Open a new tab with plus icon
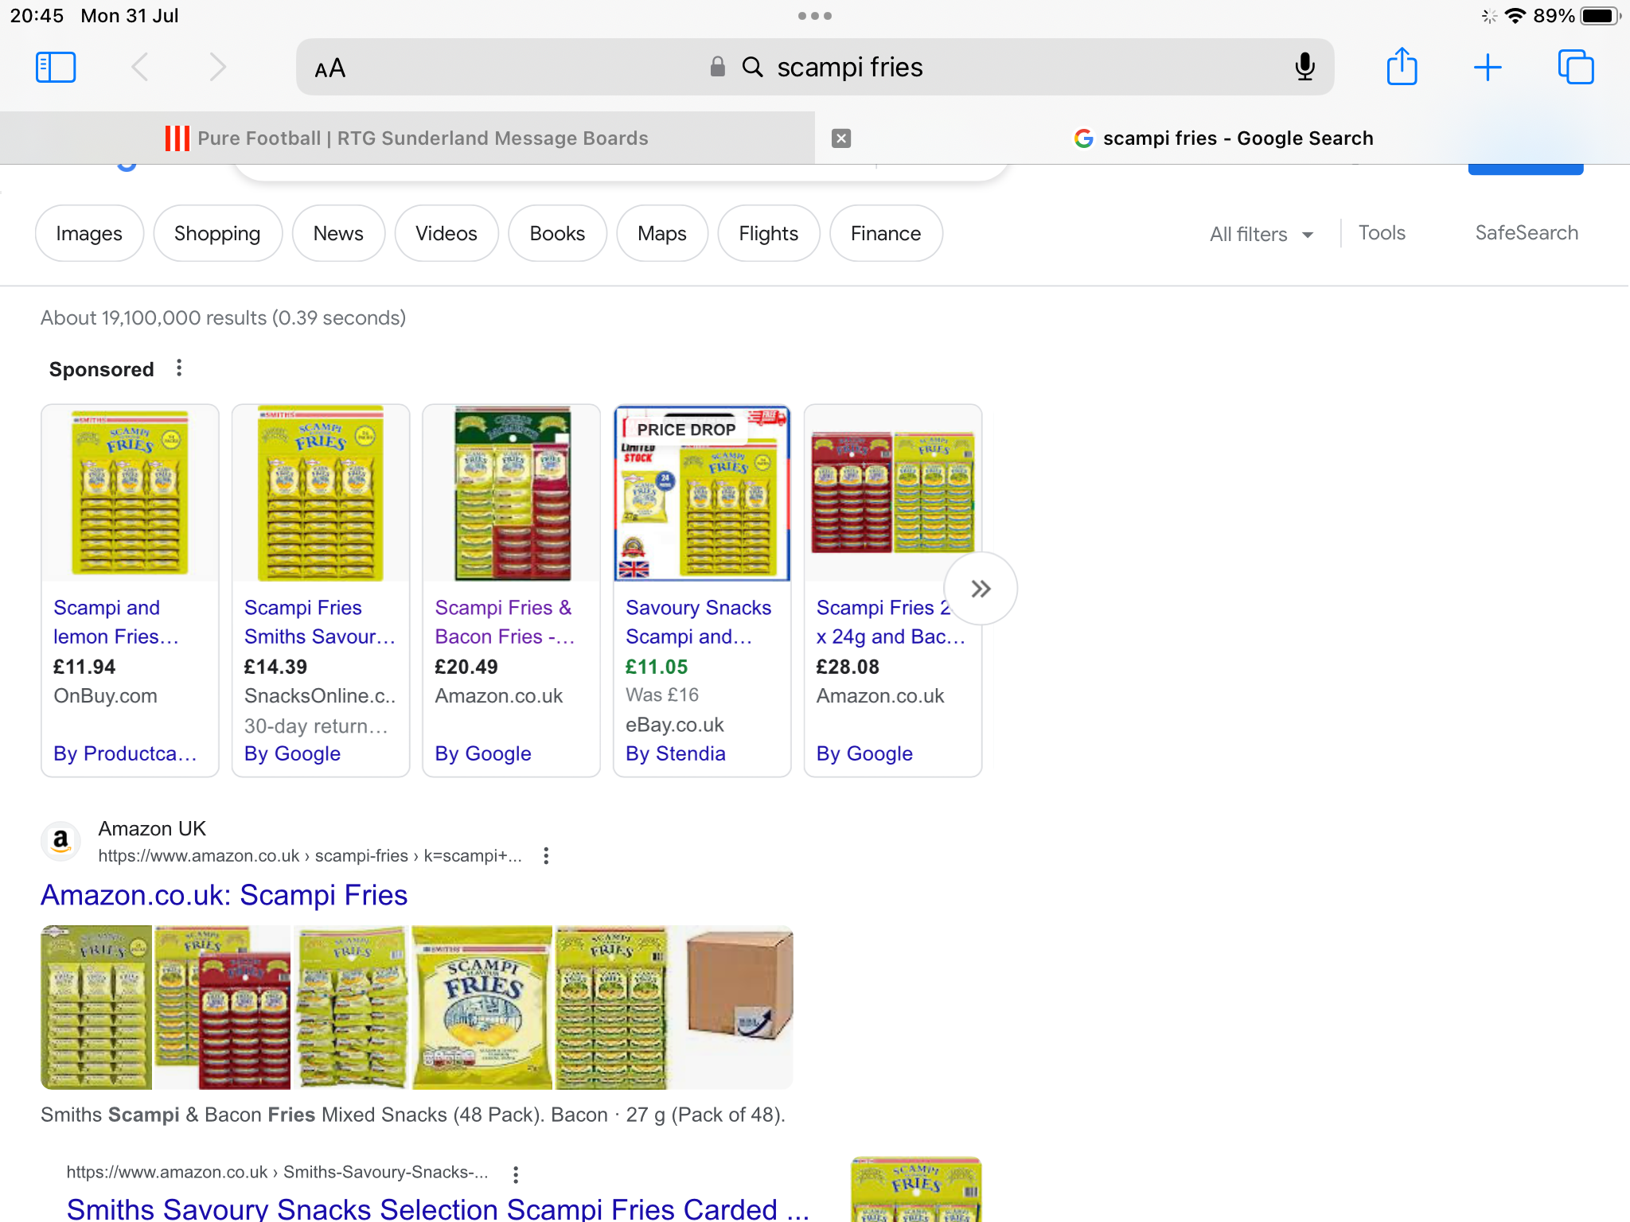Screen dimensions: 1630x1222 (x=1487, y=68)
